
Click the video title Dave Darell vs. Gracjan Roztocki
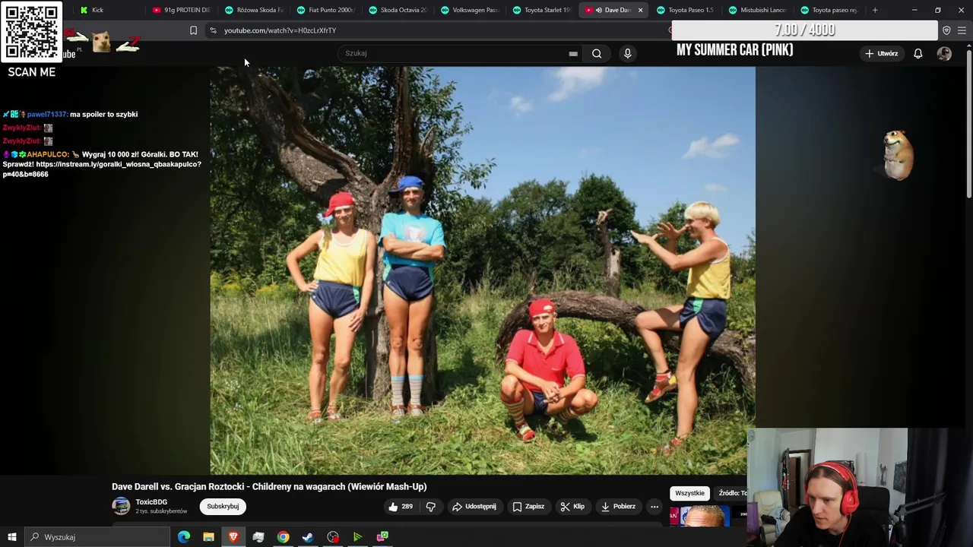point(269,486)
